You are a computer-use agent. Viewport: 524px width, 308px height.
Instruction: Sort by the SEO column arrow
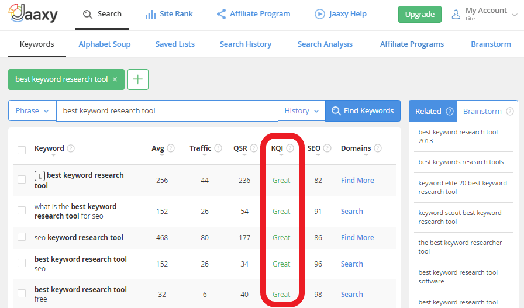(x=318, y=155)
